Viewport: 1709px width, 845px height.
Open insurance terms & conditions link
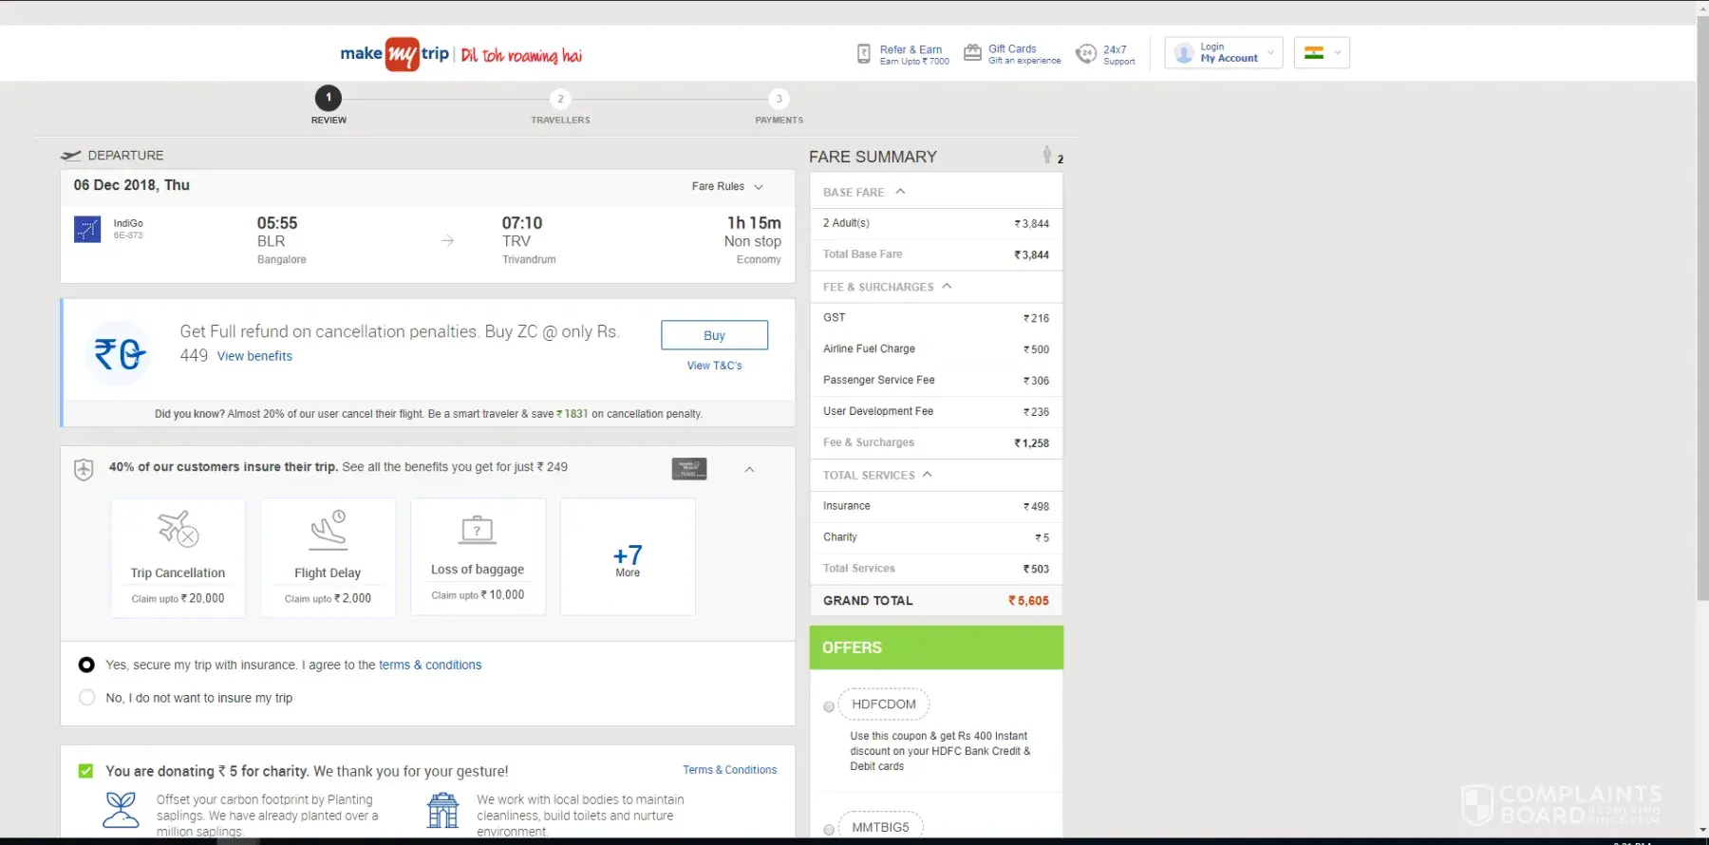tap(430, 665)
